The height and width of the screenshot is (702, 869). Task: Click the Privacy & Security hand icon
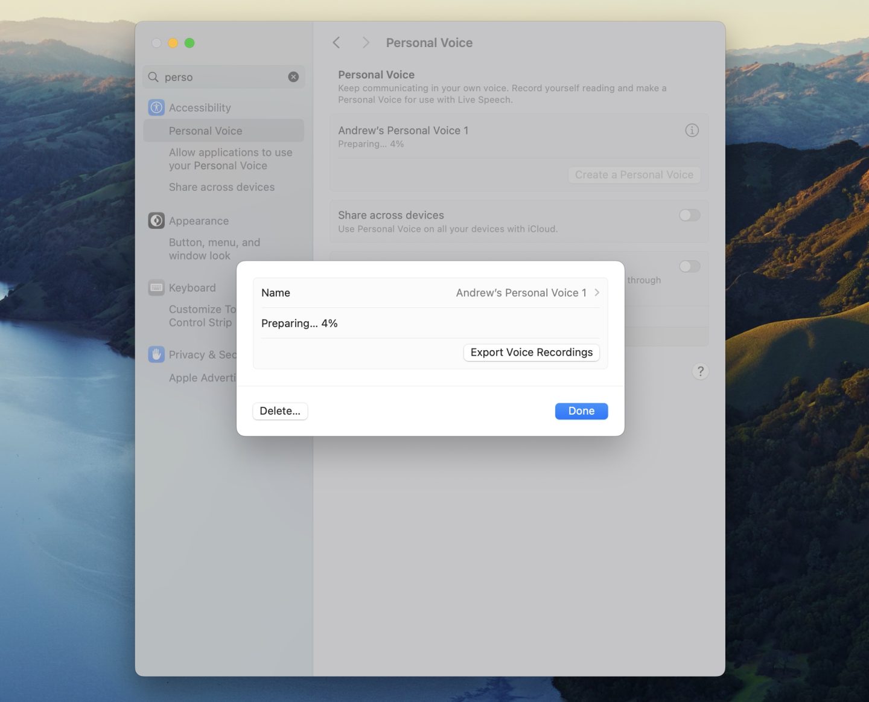pyautogui.click(x=156, y=355)
